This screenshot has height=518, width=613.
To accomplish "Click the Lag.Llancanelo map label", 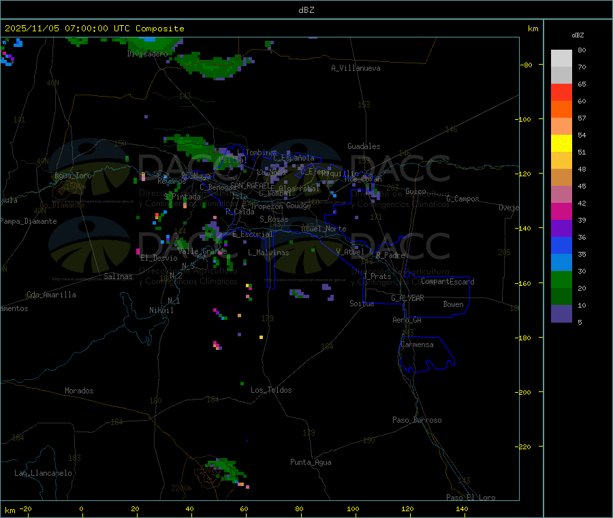I will tap(44, 473).
